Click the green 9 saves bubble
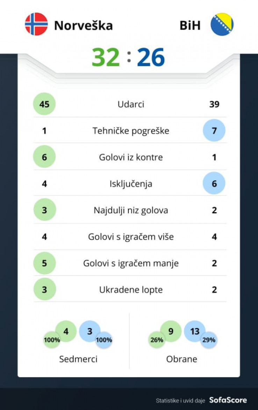Viewport: 258px width, 410px height. point(171,331)
